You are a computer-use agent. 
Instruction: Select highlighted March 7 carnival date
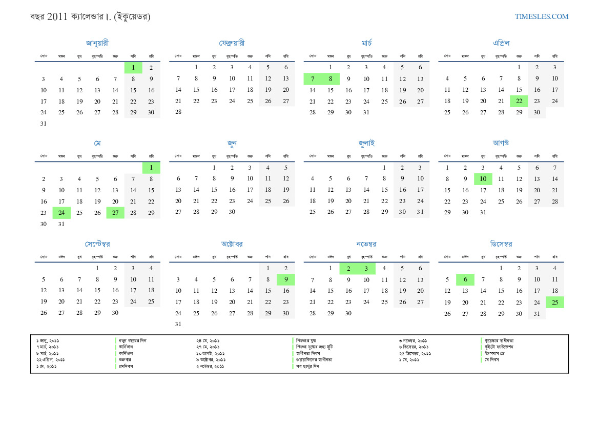click(313, 79)
